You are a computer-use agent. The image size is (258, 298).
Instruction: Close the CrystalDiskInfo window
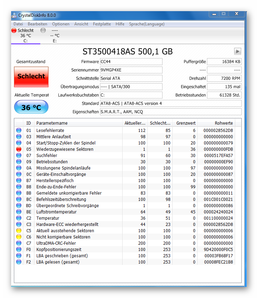tap(236, 14)
